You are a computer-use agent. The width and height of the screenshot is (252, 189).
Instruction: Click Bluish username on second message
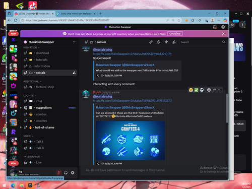[97, 92]
